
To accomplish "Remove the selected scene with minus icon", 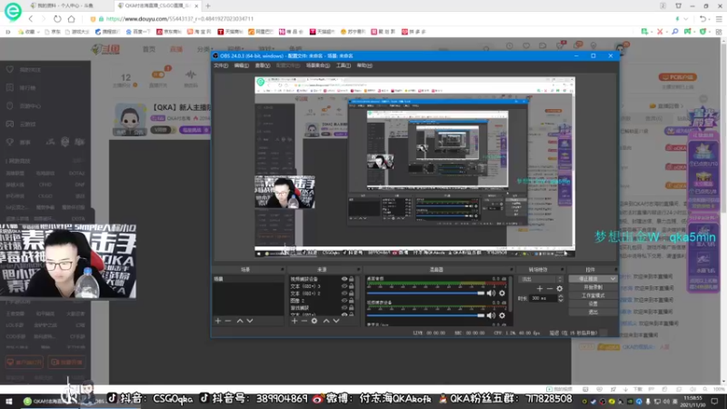I will coord(228,321).
